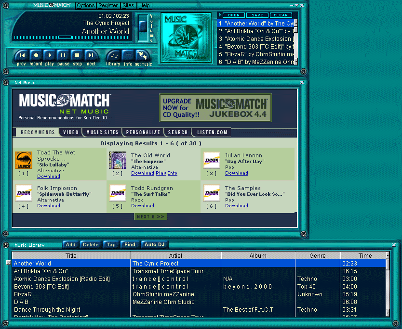Seek using the track progress bar

[72, 38]
